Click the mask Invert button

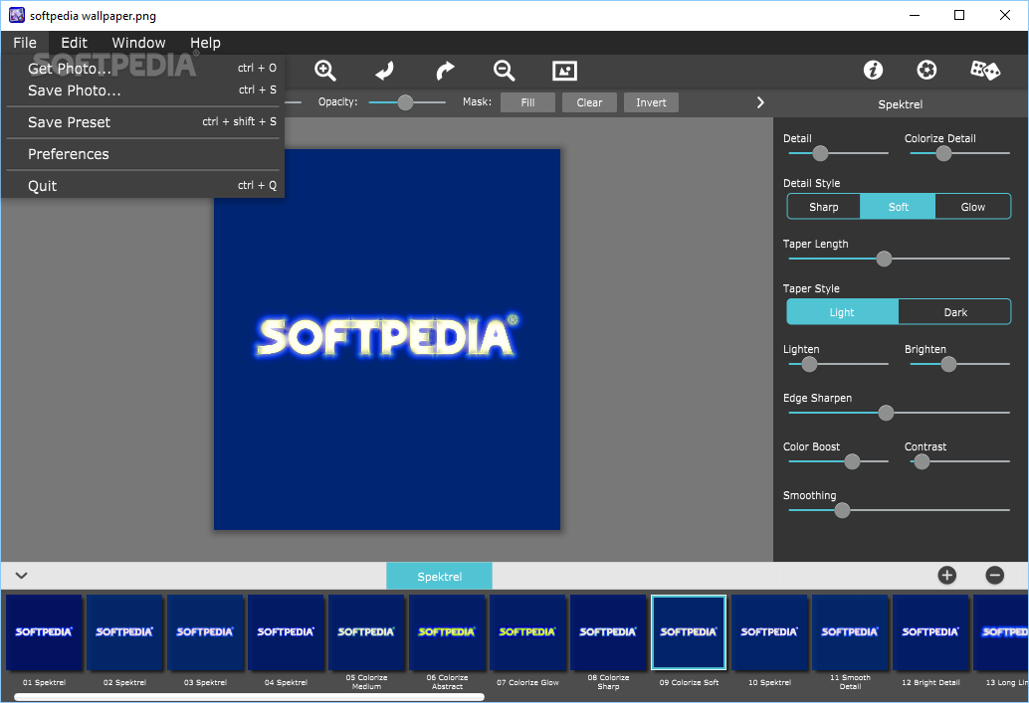pyautogui.click(x=651, y=102)
